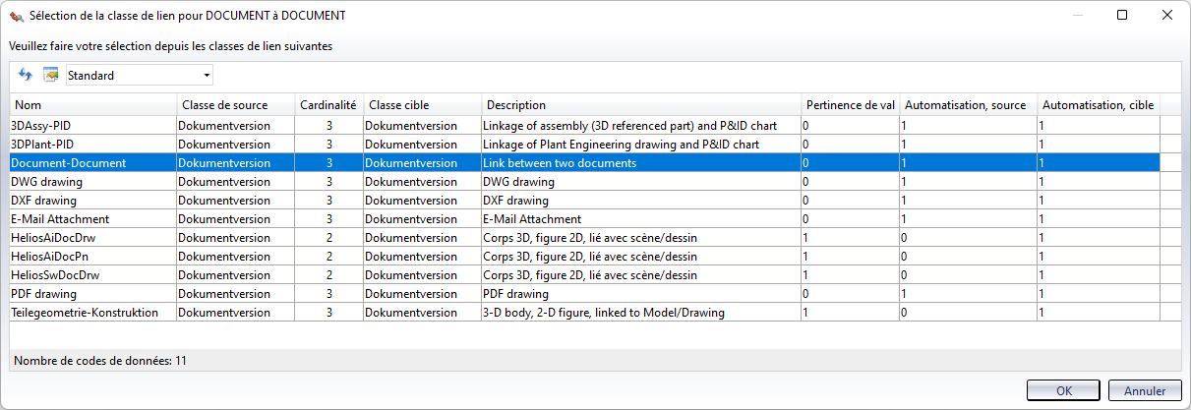Confirm selection with OK button
Viewport: 1191px width, 410px height.
[x=1063, y=390]
